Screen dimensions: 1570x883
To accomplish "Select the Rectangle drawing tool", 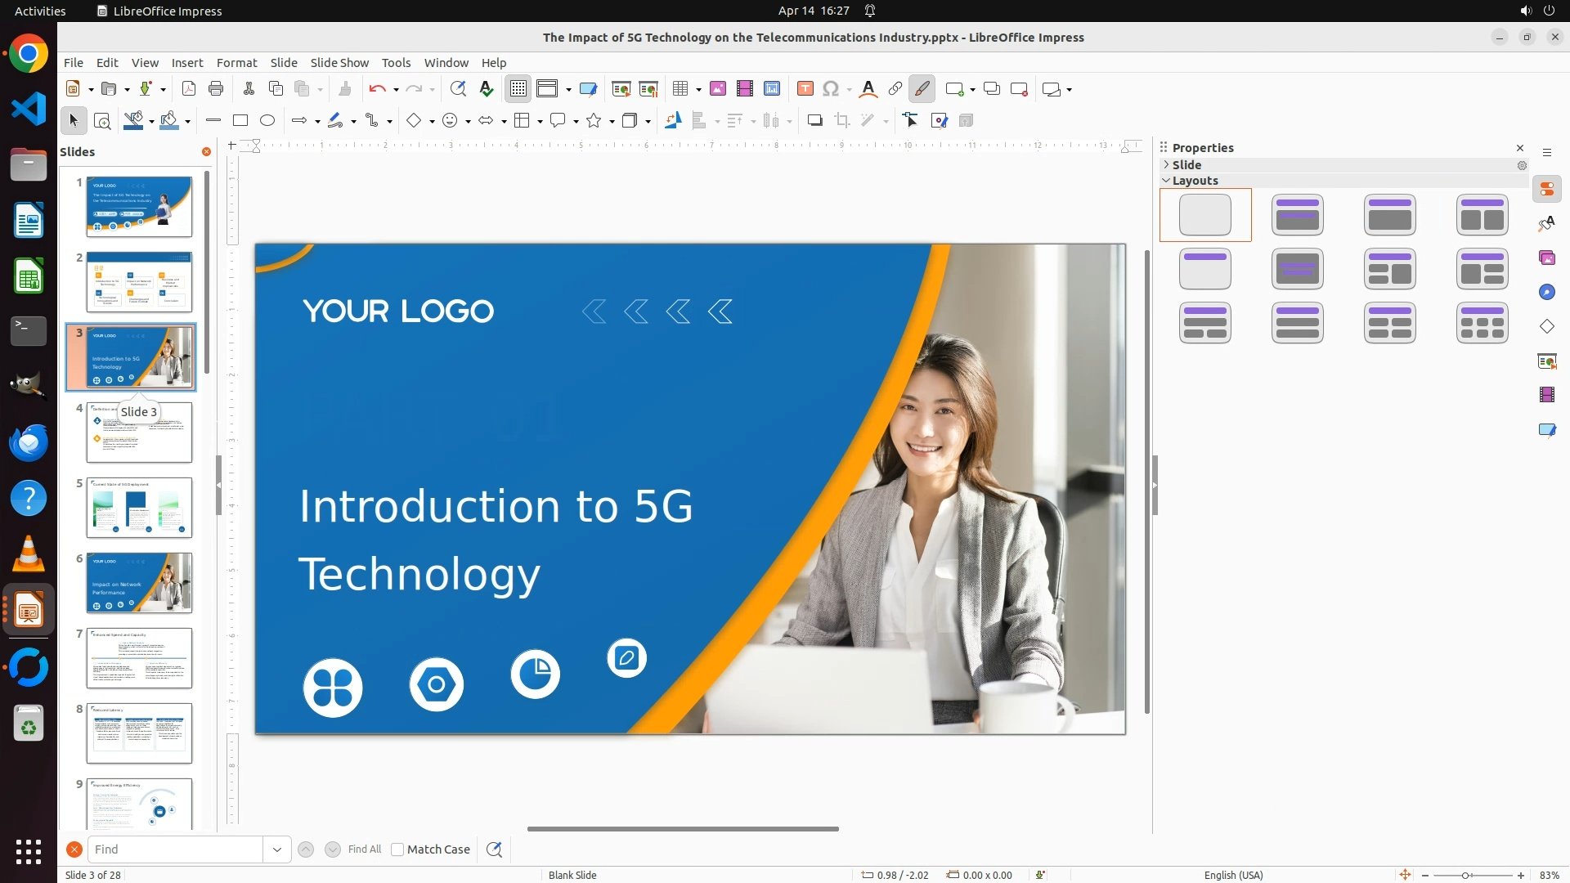I will tap(240, 121).
